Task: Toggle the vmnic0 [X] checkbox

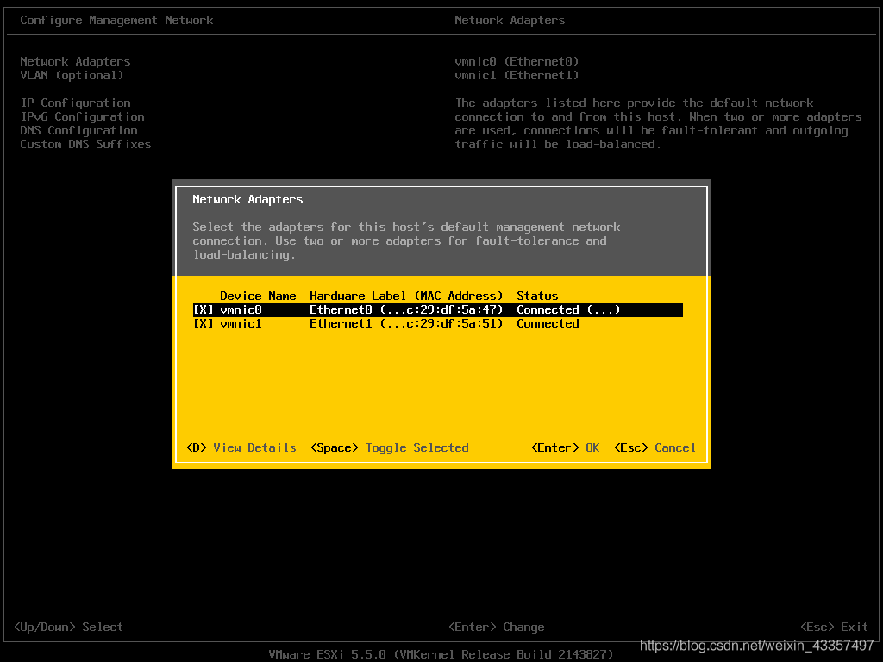Action: (203, 310)
